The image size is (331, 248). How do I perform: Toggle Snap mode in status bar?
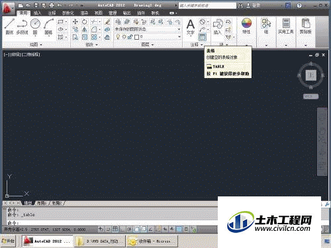click(x=108, y=229)
